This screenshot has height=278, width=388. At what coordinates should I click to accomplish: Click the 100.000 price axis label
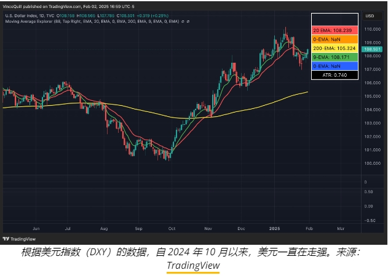tap(372, 164)
